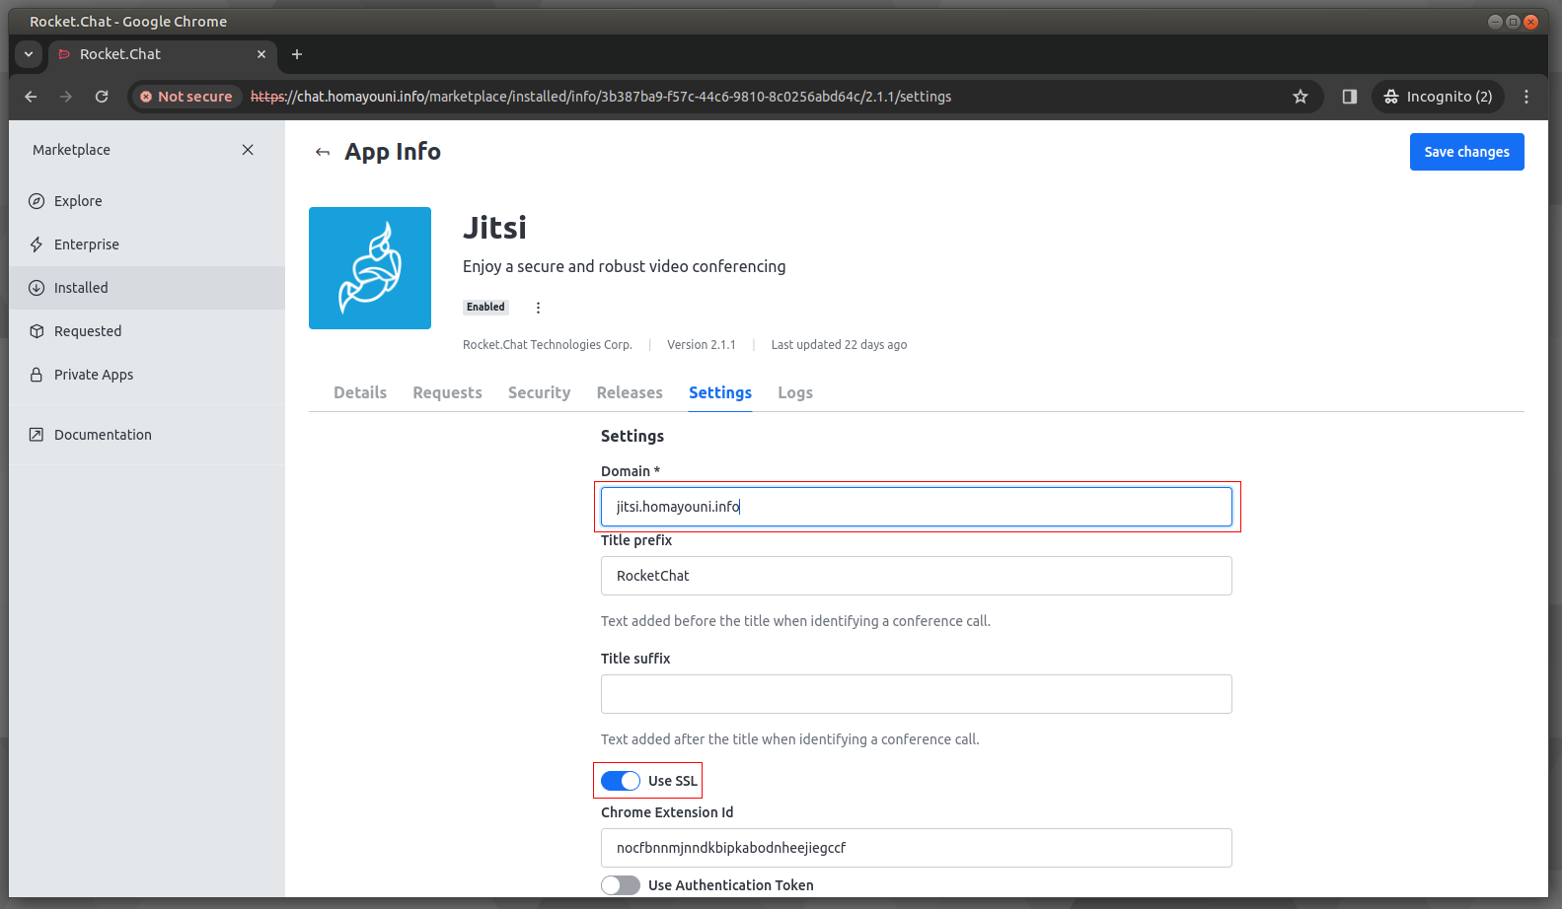Click the Not secure badge

coord(186,97)
